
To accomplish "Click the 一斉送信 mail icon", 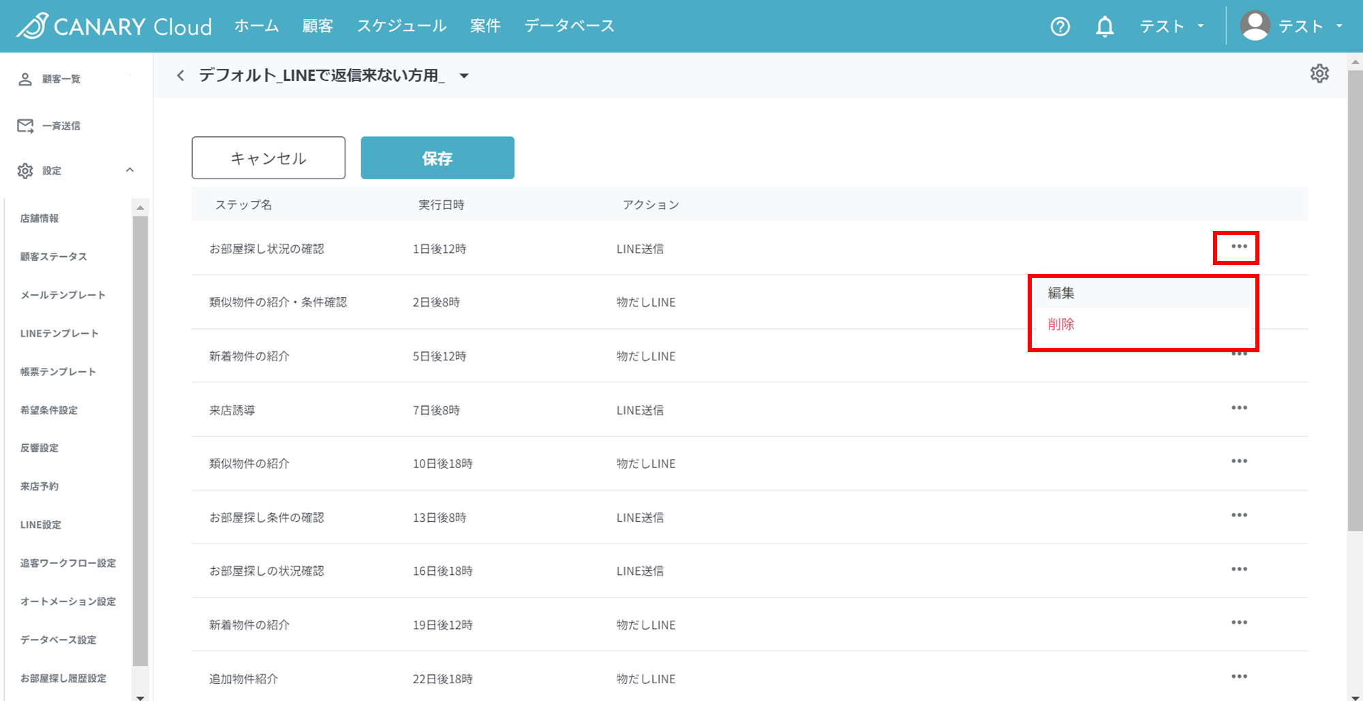I will click(x=25, y=126).
